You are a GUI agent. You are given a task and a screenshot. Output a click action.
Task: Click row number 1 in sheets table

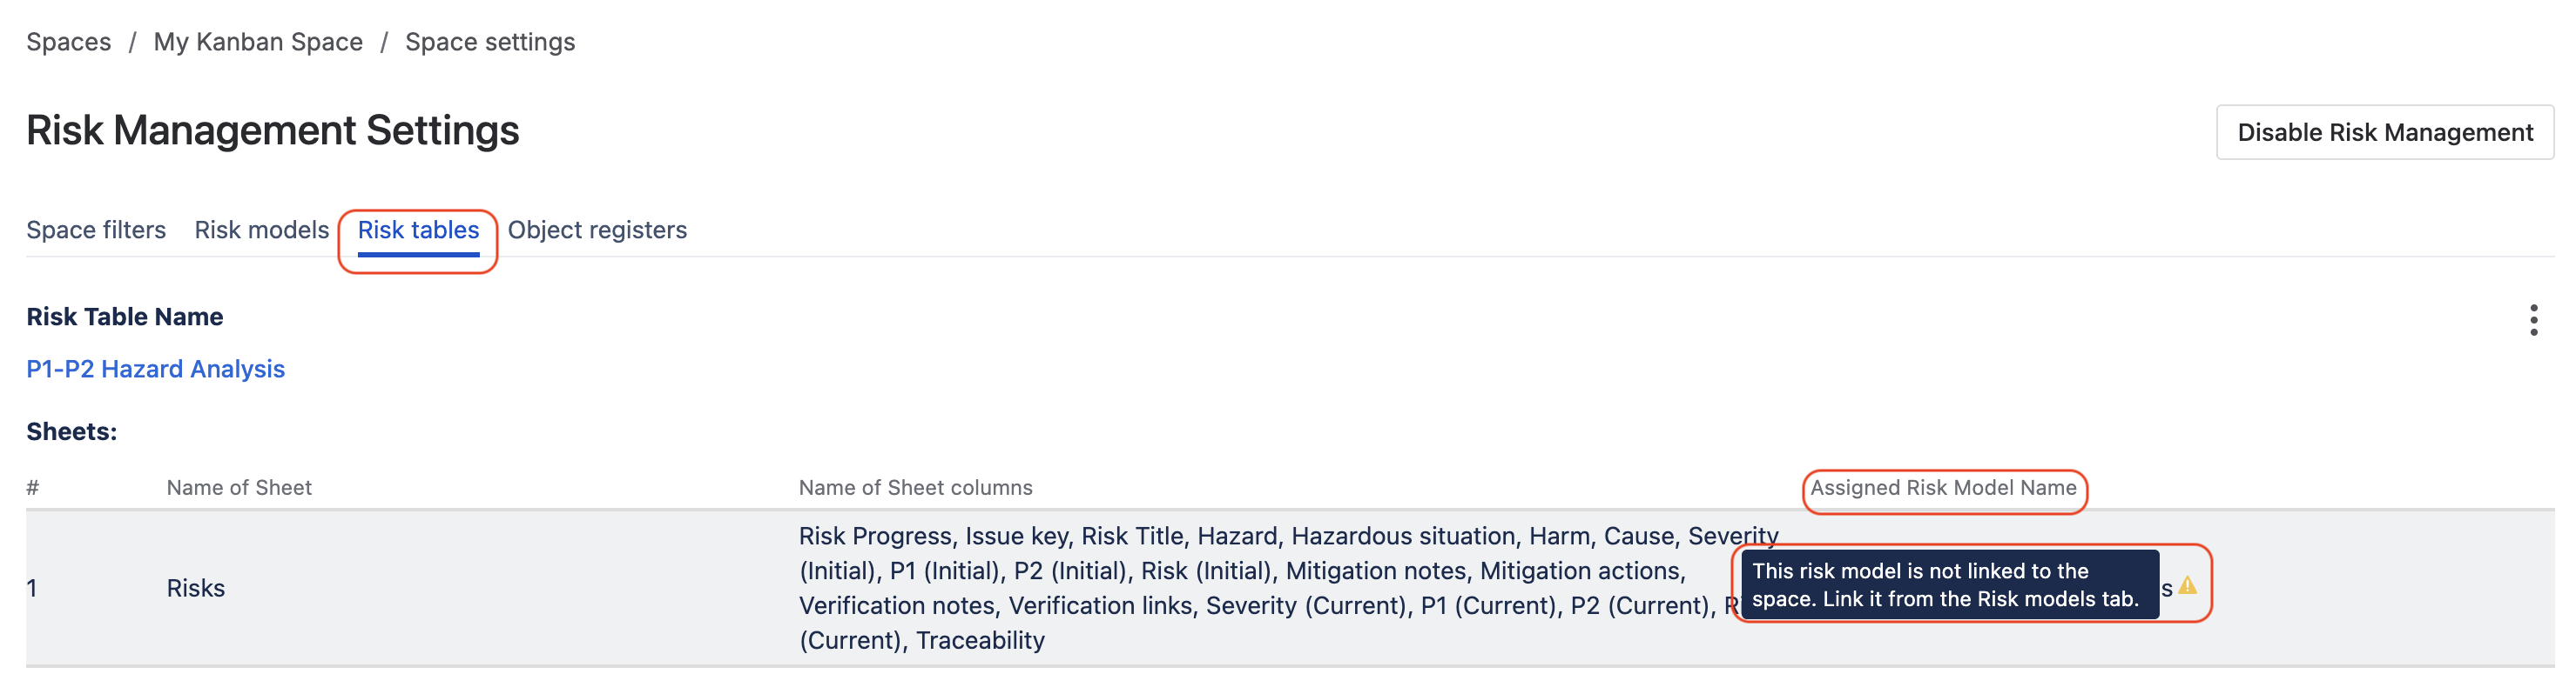[x=32, y=588]
